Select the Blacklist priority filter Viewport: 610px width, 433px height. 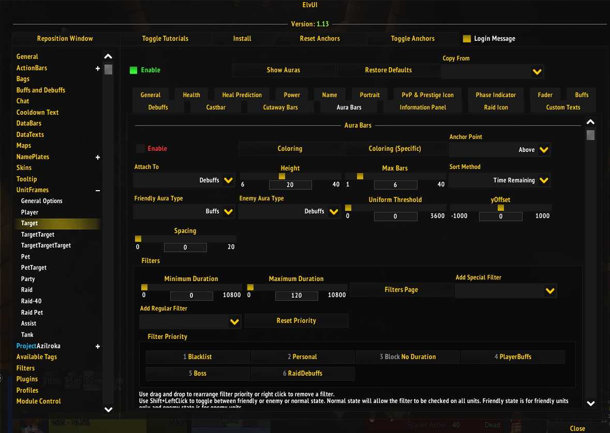(198, 357)
